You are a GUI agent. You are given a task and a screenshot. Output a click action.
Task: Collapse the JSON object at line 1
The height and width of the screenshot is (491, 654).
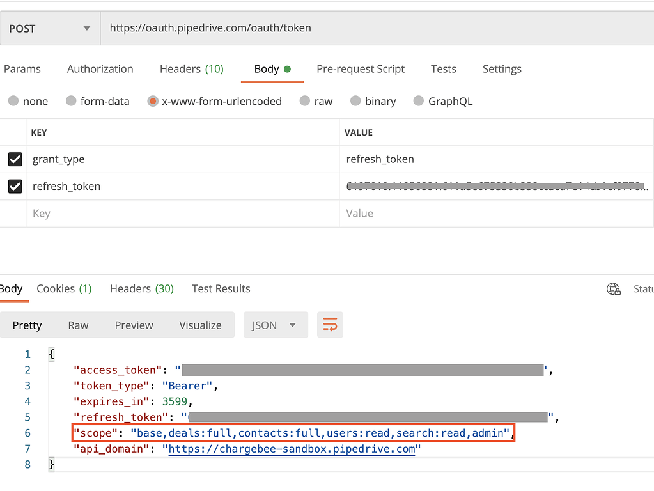51,354
